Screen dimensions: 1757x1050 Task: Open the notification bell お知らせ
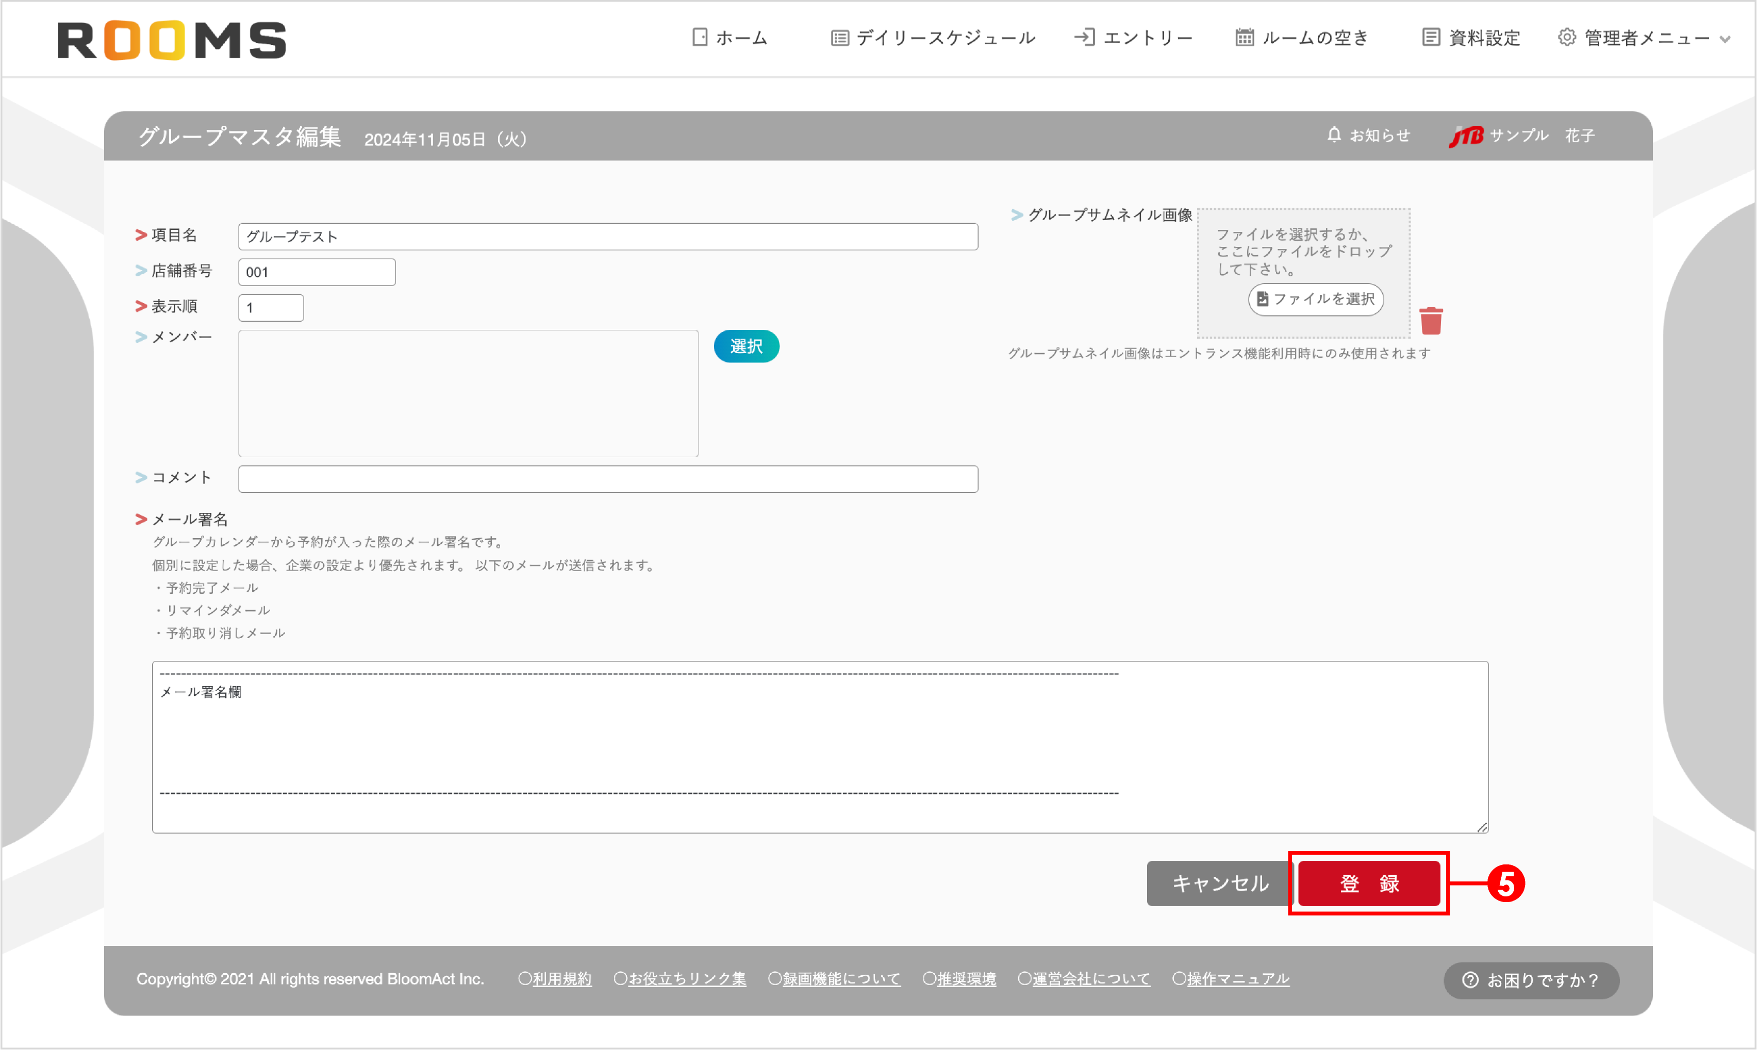[1335, 135]
